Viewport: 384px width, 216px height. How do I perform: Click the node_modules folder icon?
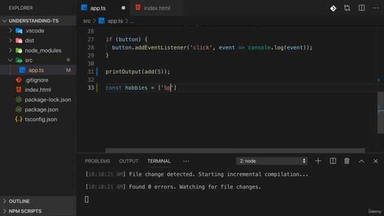click(19, 50)
